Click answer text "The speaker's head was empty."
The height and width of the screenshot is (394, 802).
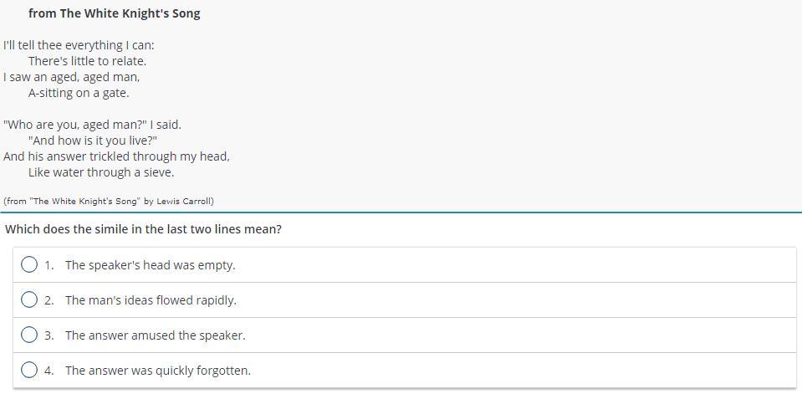(x=151, y=265)
